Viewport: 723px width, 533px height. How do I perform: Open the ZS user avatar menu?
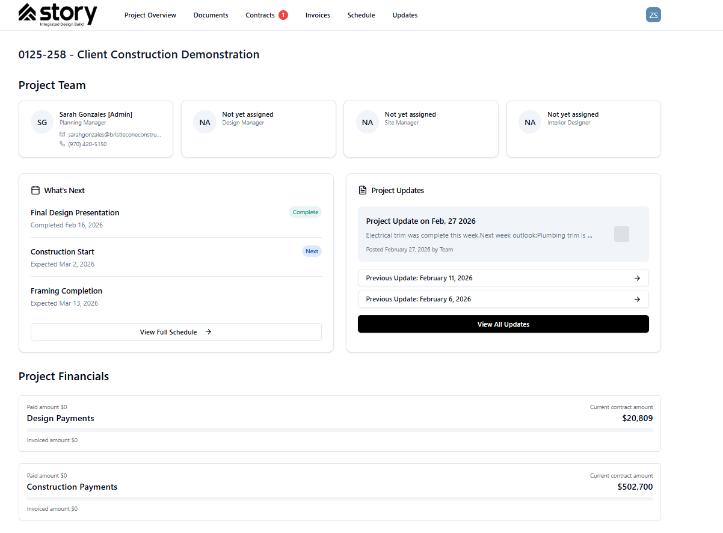[653, 15]
